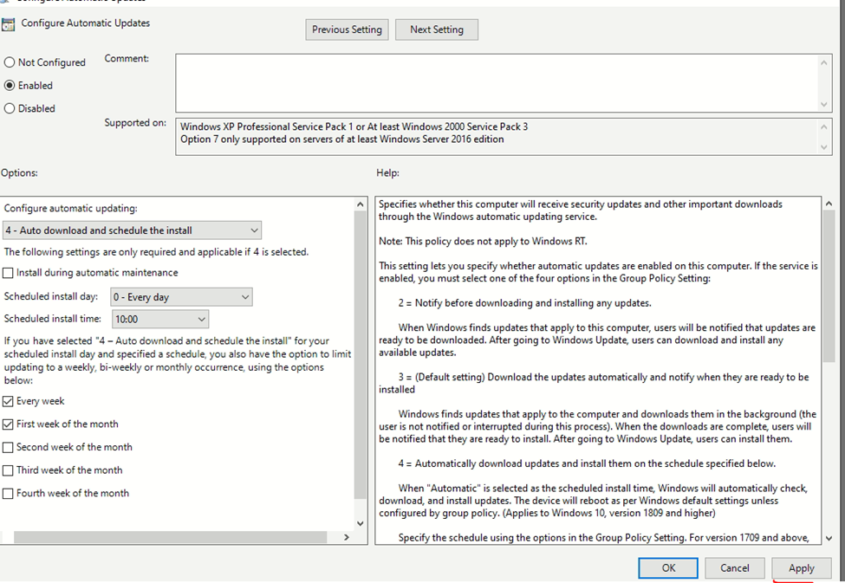Toggle First week of the month checkbox
Viewport: 845px width, 583px height.
(x=9, y=424)
